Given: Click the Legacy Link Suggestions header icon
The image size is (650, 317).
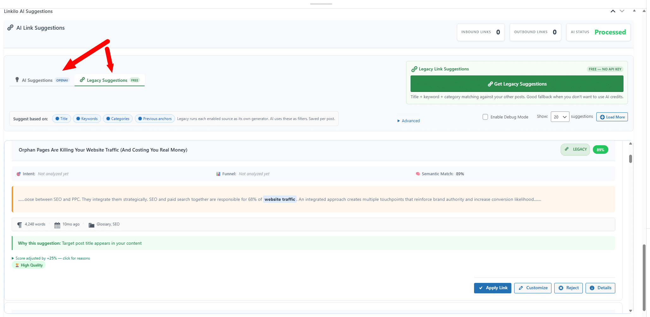Looking at the screenshot, I should (414, 69).
